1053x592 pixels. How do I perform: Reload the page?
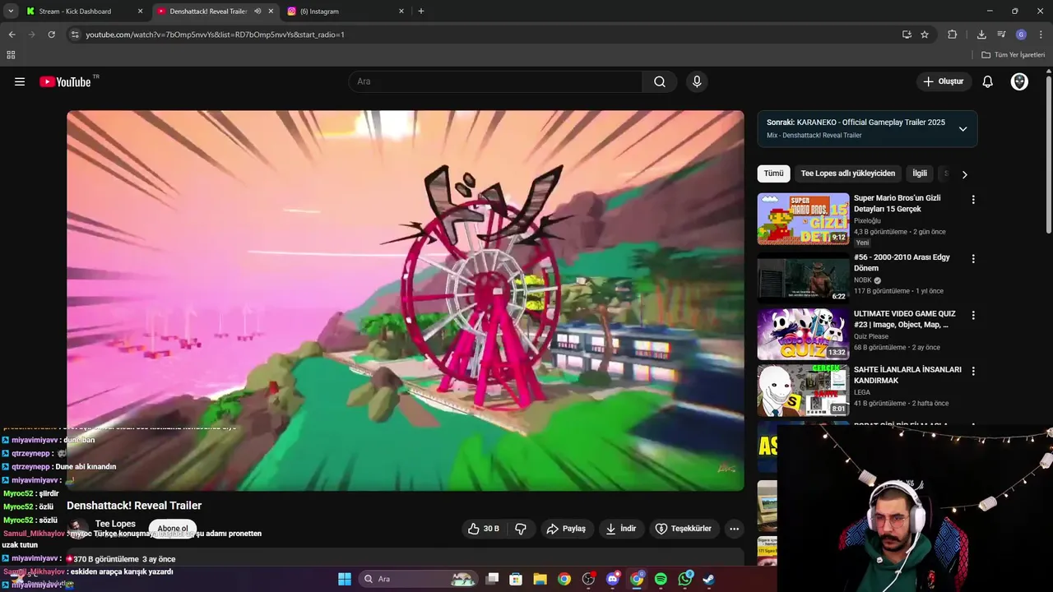[x=51, y=35]
